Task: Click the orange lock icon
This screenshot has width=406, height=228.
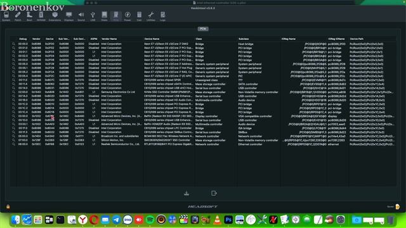Action: pos(8,206)
